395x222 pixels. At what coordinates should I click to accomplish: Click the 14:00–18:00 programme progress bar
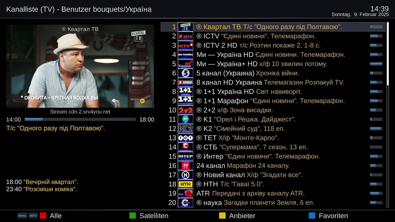point(80,119)
